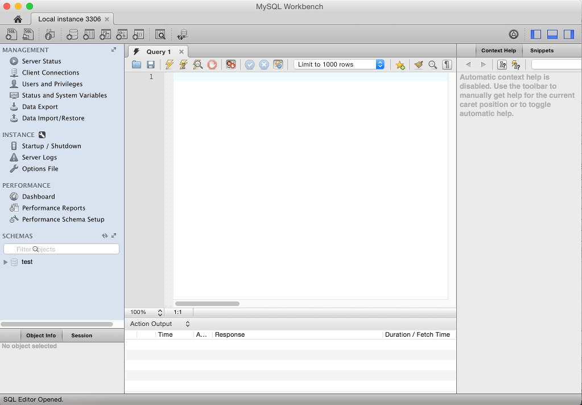
Task: Expand the test schema in the sidebar
Action: [5, 262]
